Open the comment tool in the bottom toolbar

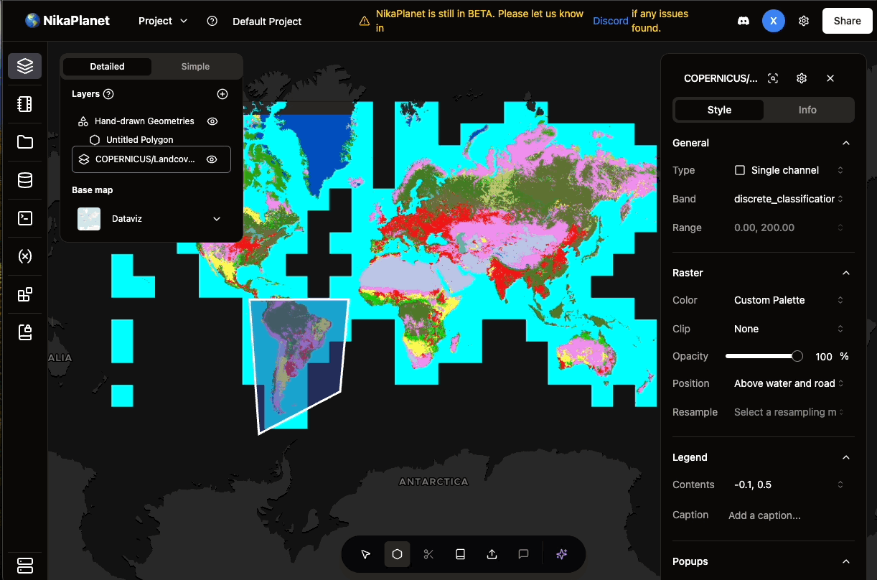click(x=523, y=553)
